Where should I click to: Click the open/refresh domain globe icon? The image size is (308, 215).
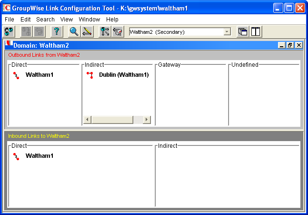[9, 31]
